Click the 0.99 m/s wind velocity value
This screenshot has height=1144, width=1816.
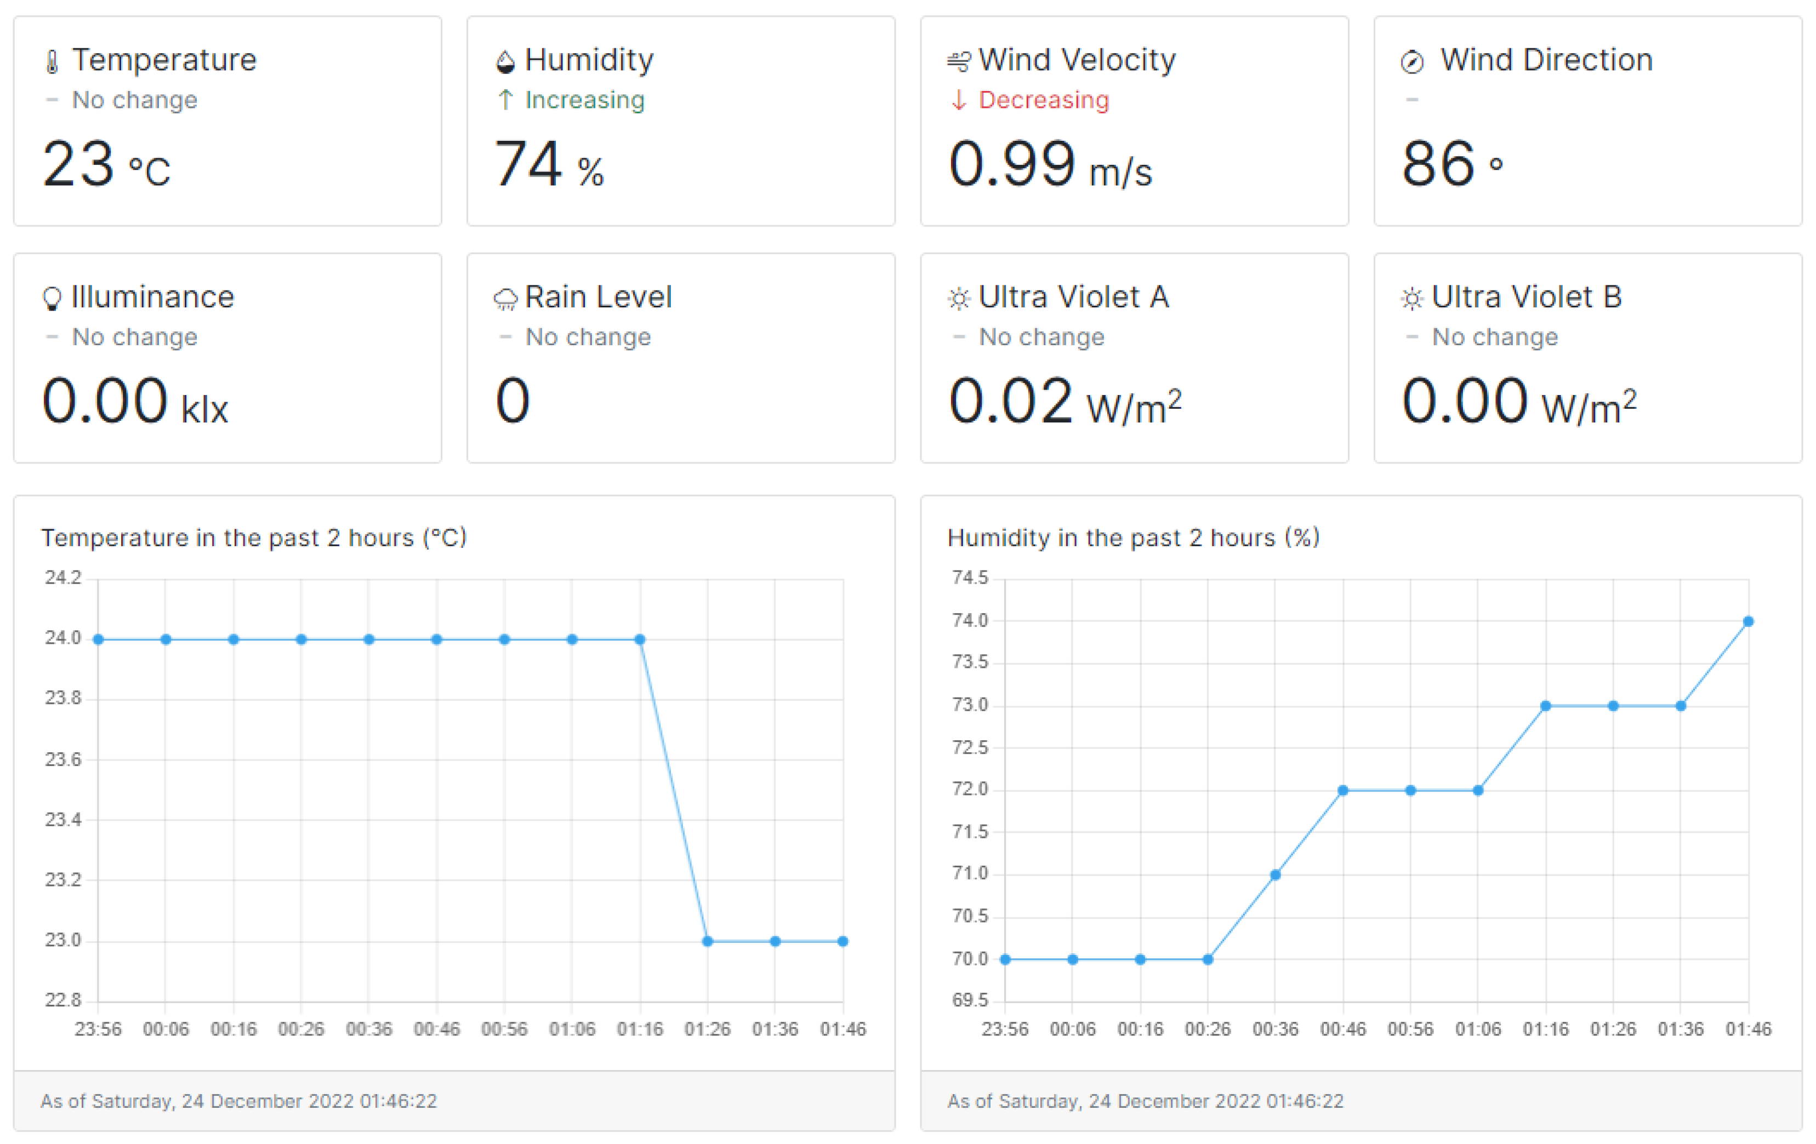point(1049,164)
